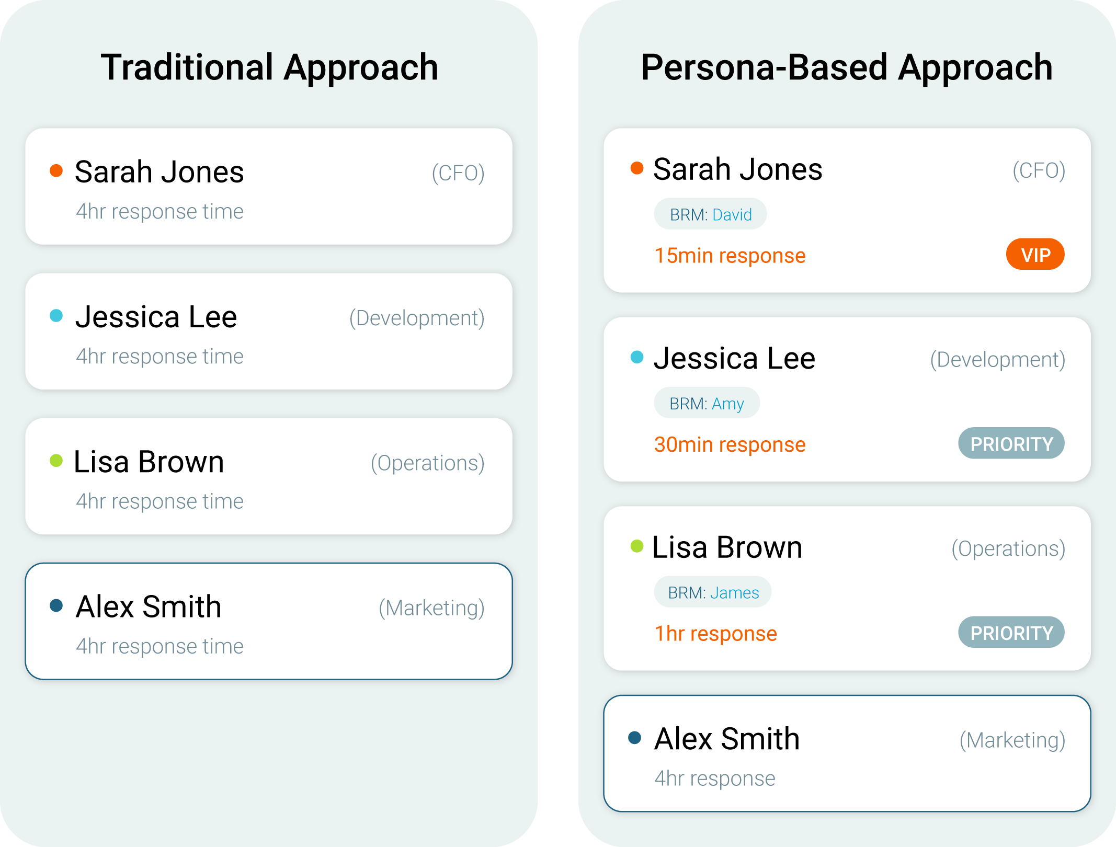
Task: Click cyan dot beside Jessica Lee in Persona-Based
Action: point(636,357)
